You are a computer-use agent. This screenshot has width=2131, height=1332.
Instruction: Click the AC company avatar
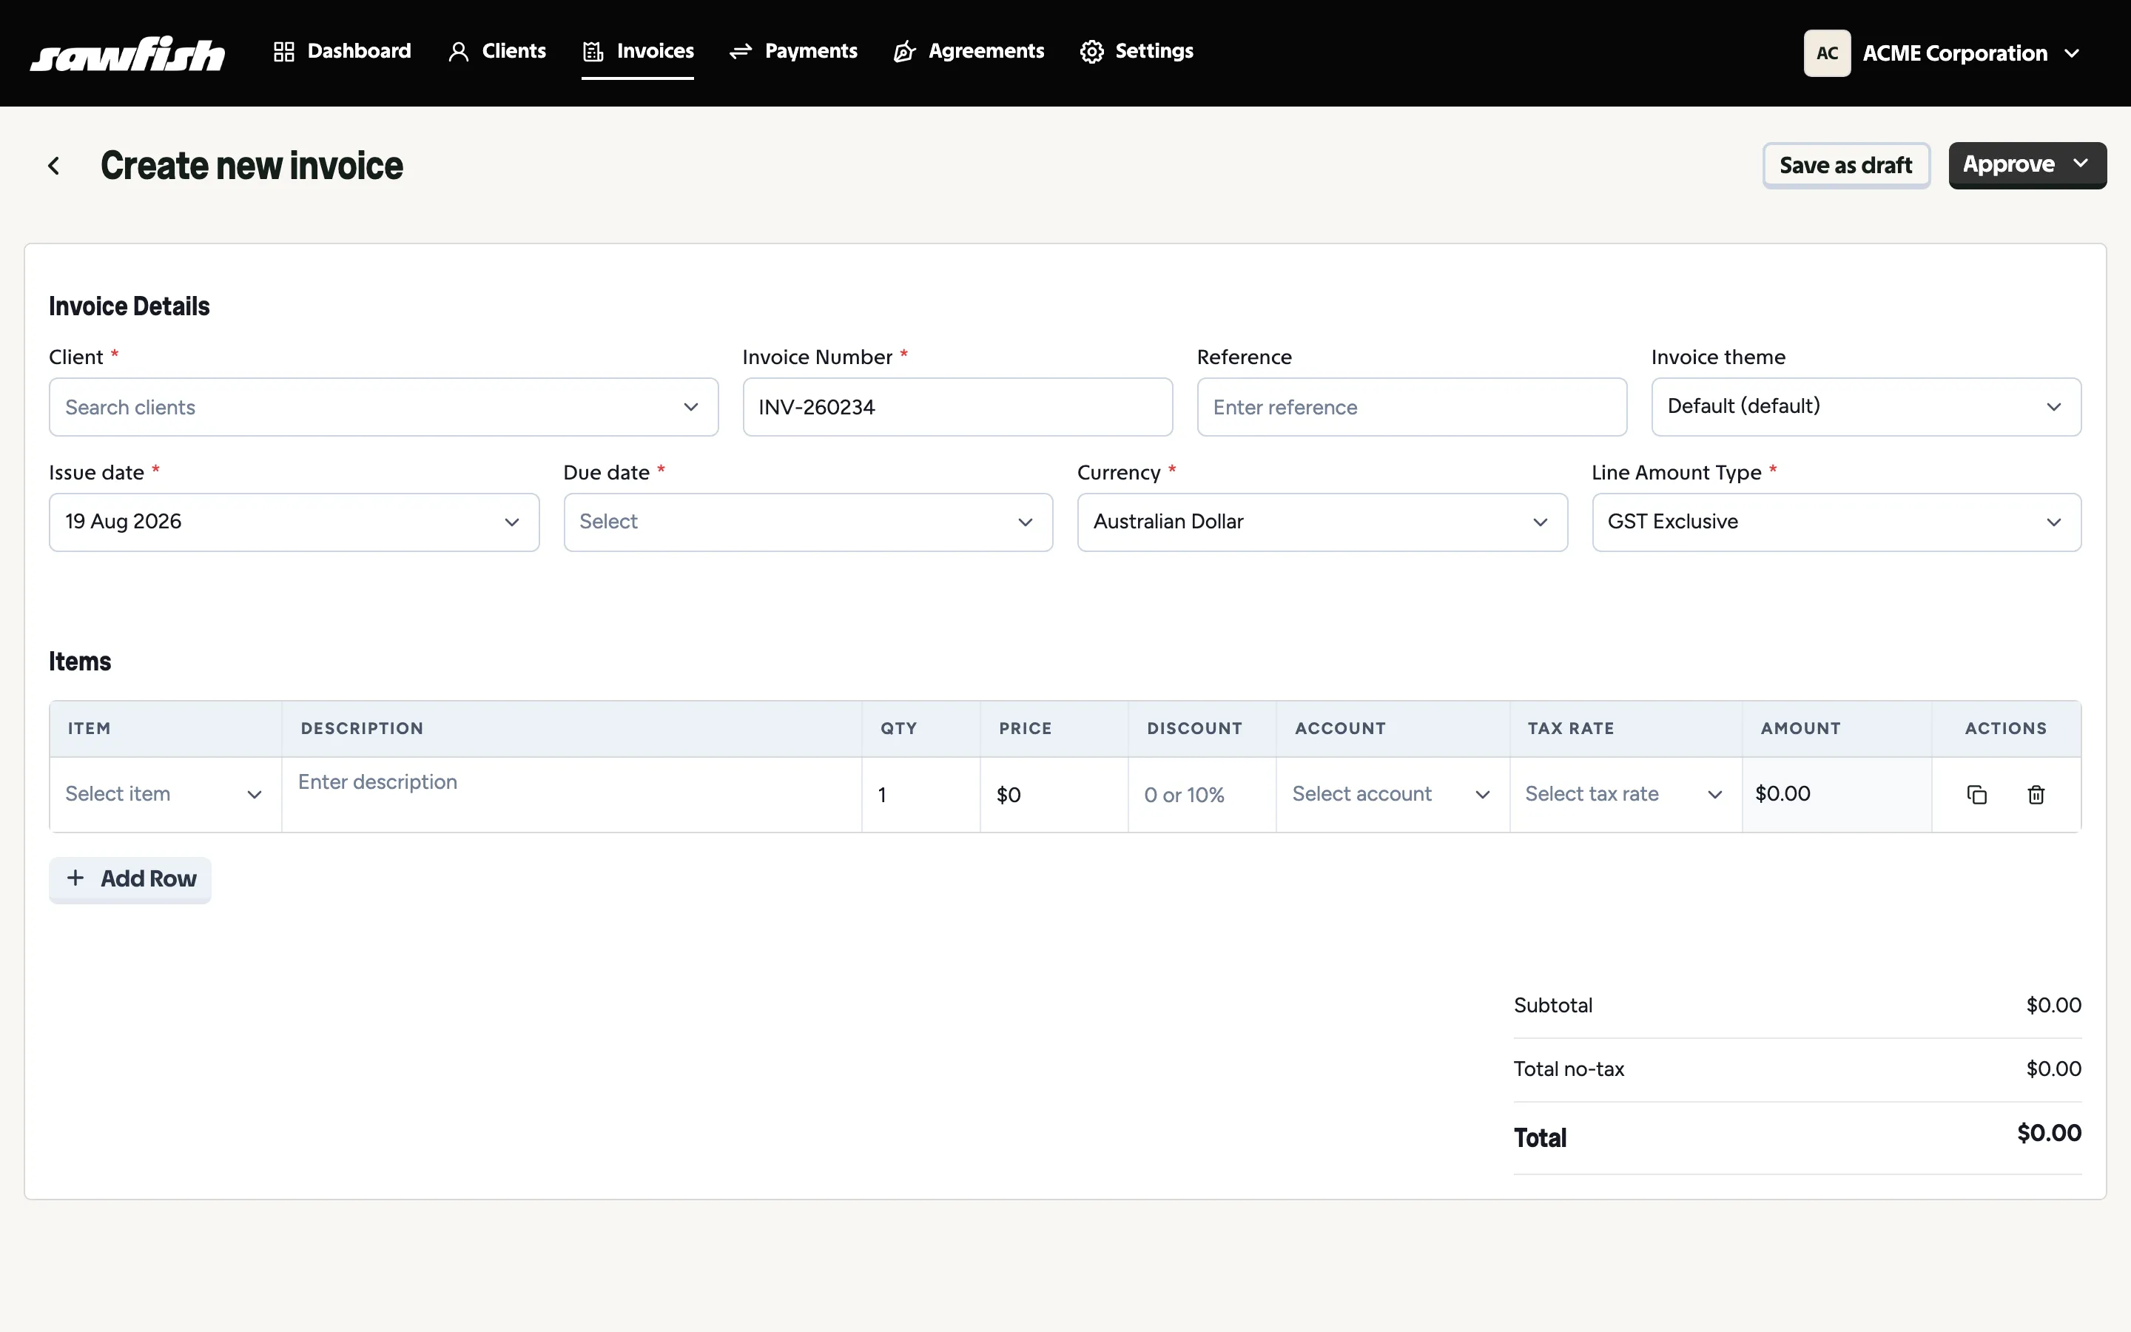pyautogui.click(x=1827, y=54)
